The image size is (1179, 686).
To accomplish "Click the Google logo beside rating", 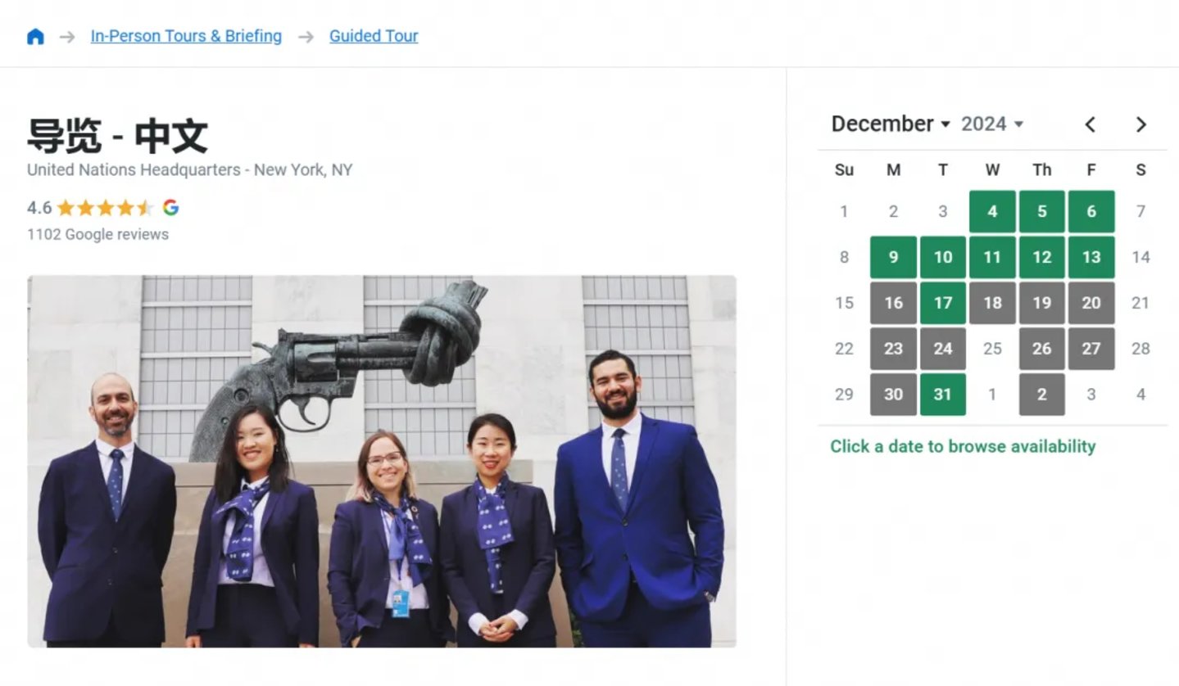I will (170, 208).
